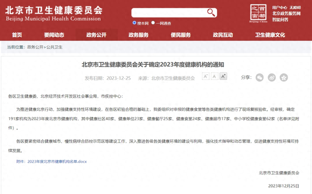Go to 首页 in the navigation bar
This screenshot has width=312, height=194.
click(17, 35)
